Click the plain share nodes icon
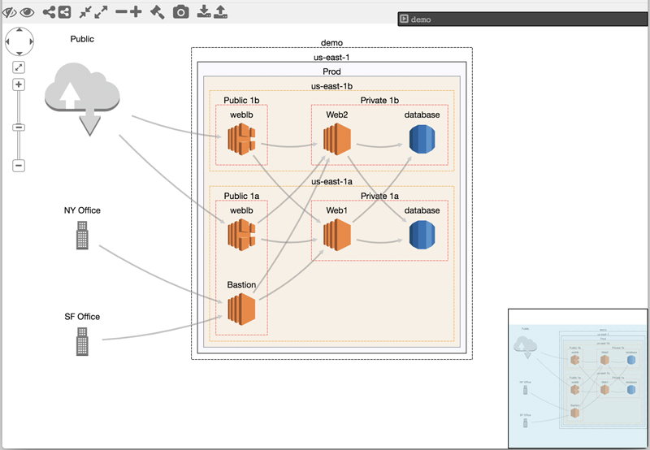 point(48,11)
